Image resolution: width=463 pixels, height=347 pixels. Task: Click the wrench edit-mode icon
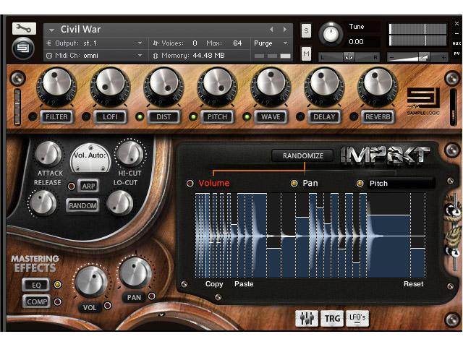click(23, 30)
